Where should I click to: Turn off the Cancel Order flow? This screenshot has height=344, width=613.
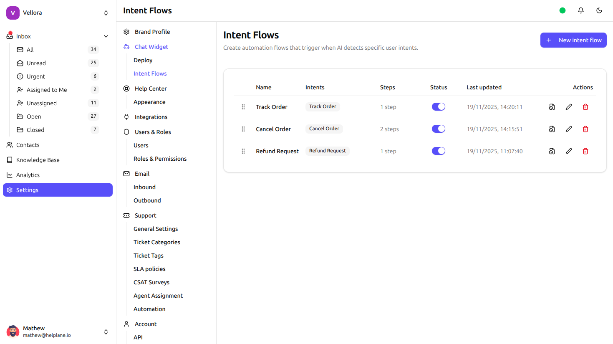438,129
